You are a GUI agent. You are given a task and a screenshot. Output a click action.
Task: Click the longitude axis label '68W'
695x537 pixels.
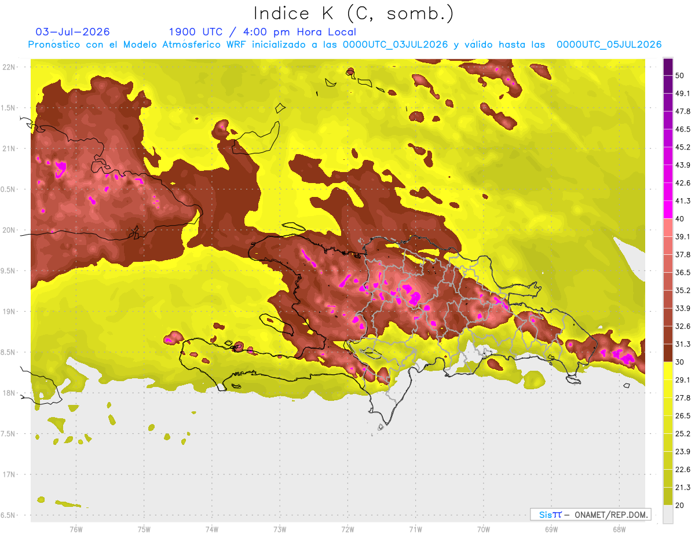point(619,529)
